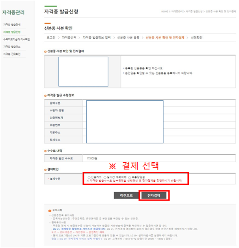The height and width of the screenshot is (248, 239).
Task: Choose the 실시간 계좌이체 payment option
Action: [x=105, y=177]
